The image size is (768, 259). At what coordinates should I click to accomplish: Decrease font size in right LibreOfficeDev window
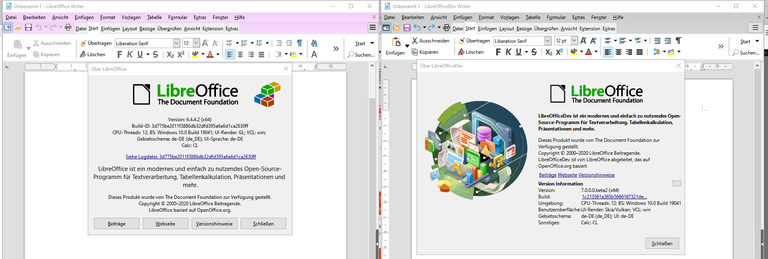pos(593,41)
